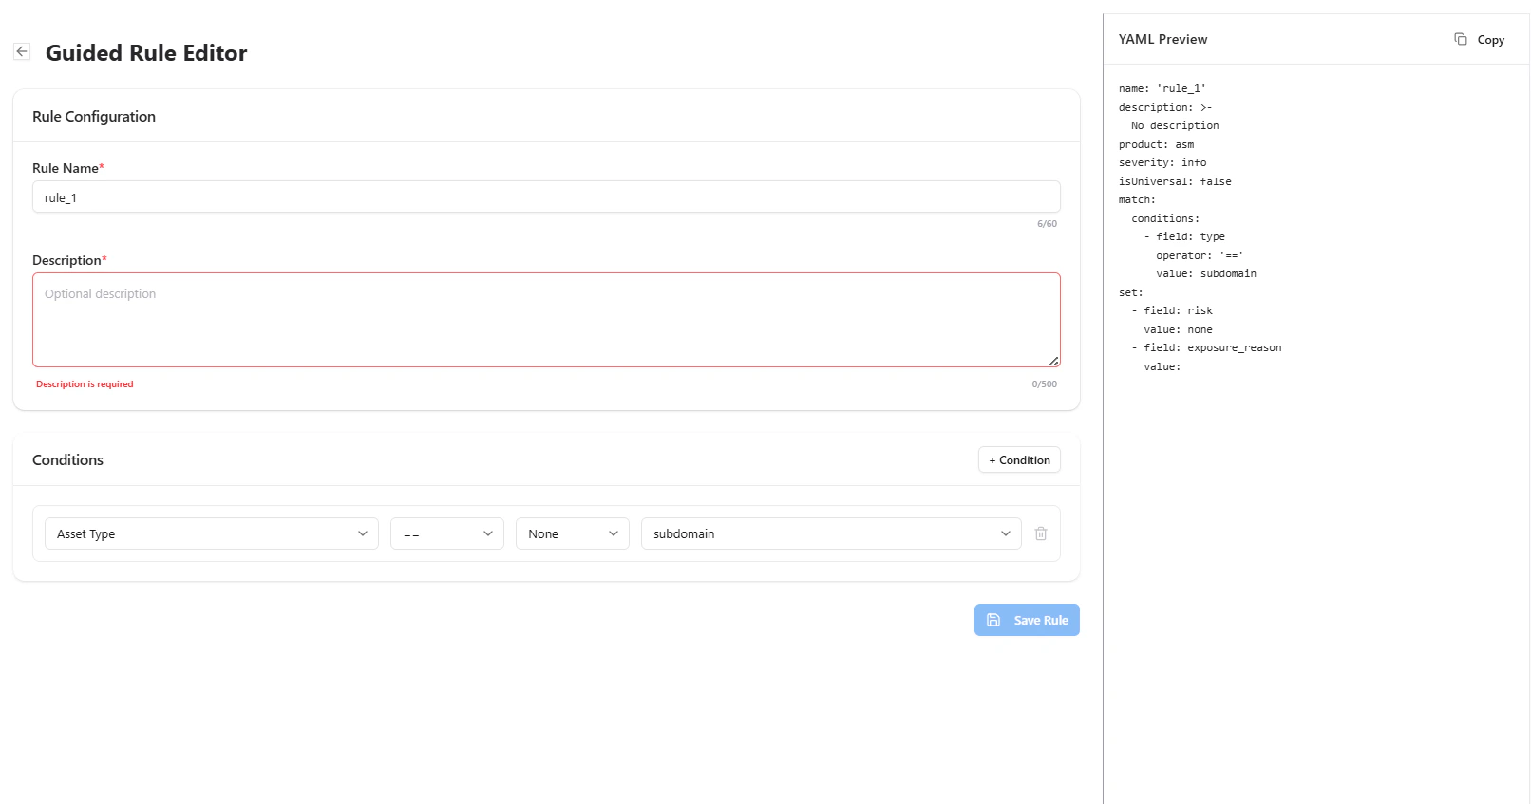The image size is (1531, 804).
Task: Click YAML line 'severity: info'
Action: (1162, 162)
